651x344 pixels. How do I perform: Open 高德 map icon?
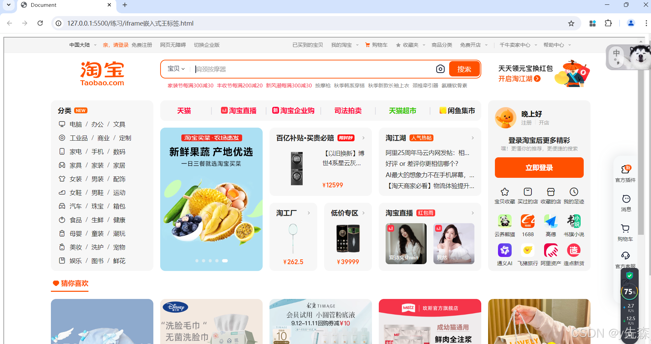(551, 221)
